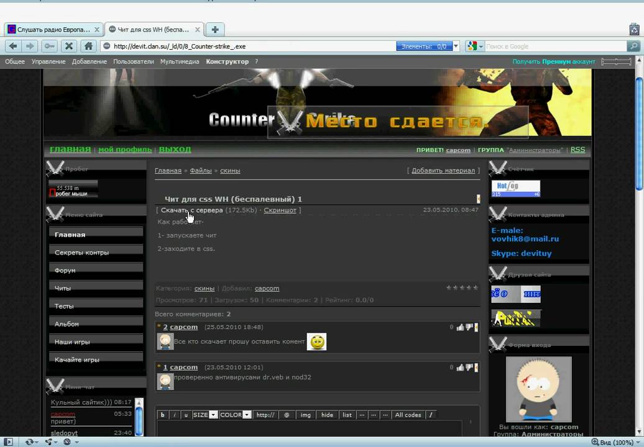This screenshot has height=447, width=644.
Task: Click the smiley emoticon in comment 2
Action: pyautogui.click(x=316, y=341)
